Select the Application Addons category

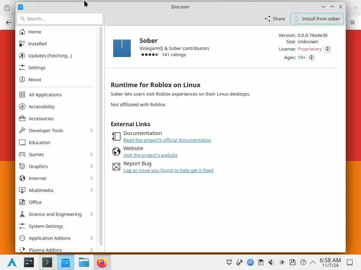[56, 238]
